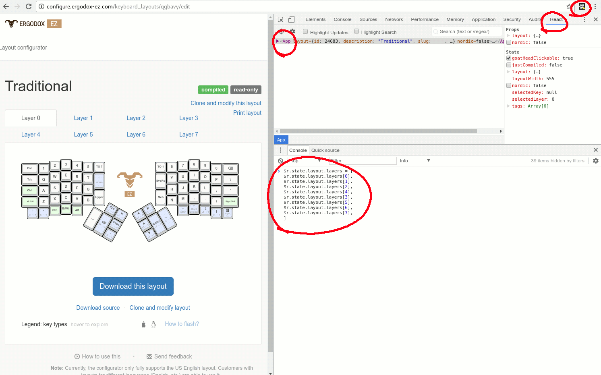Clear the console with the ban icon
This screenshot has width=601, height=375.
pyautogui.click(x=280, y=161)
